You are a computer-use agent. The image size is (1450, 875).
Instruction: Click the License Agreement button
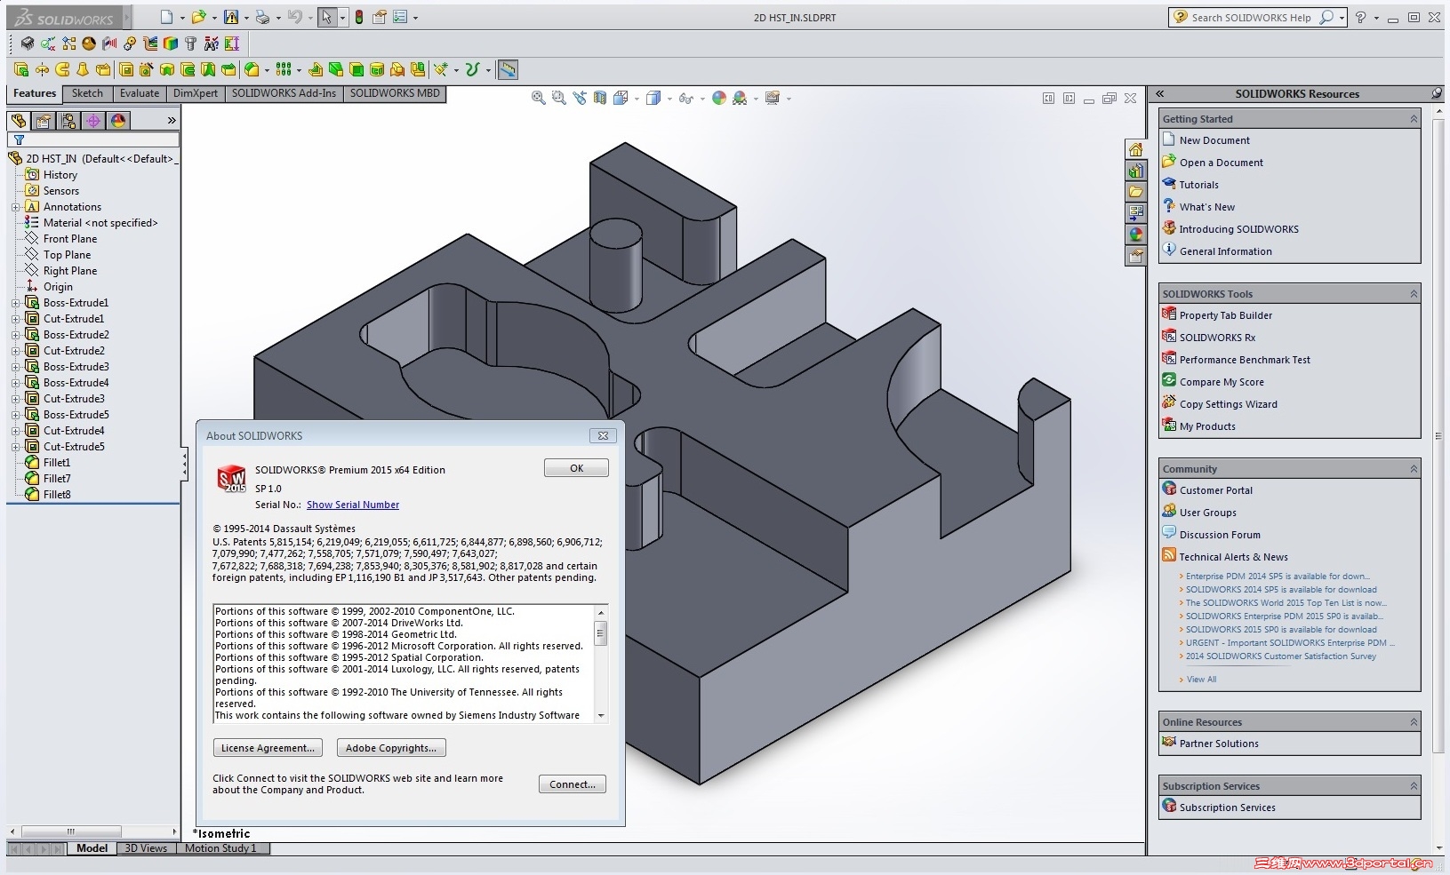tap(268, 748)
